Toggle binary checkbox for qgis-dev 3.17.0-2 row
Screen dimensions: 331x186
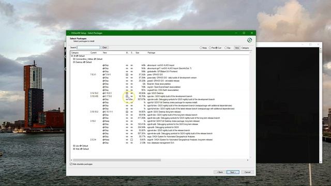(x=127, y=97)
